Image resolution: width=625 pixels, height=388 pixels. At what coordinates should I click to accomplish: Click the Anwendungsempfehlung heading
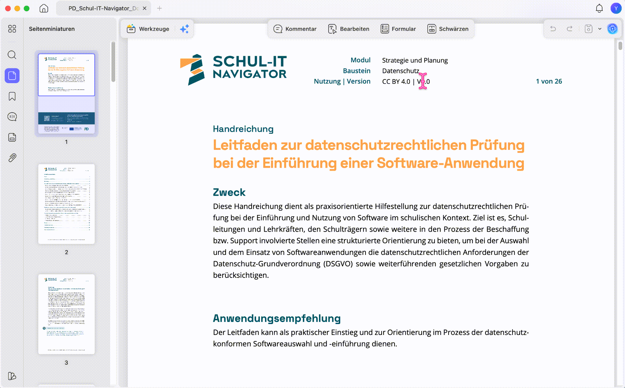click(x=277, y=319)
